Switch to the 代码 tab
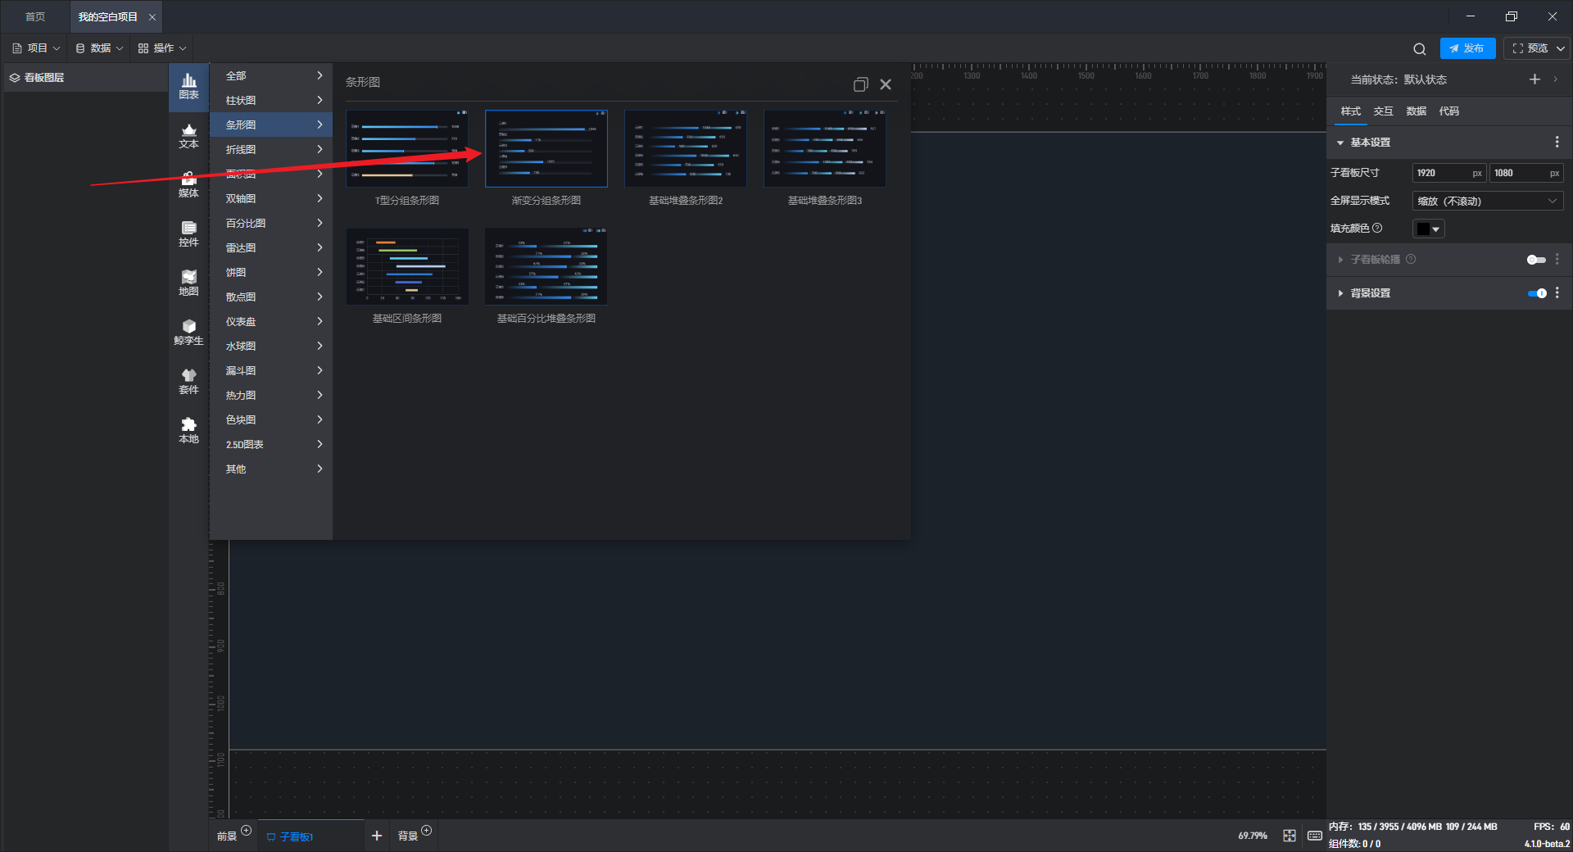The width and height of the screenshot is (1573, 852). tap(1448, 111)
